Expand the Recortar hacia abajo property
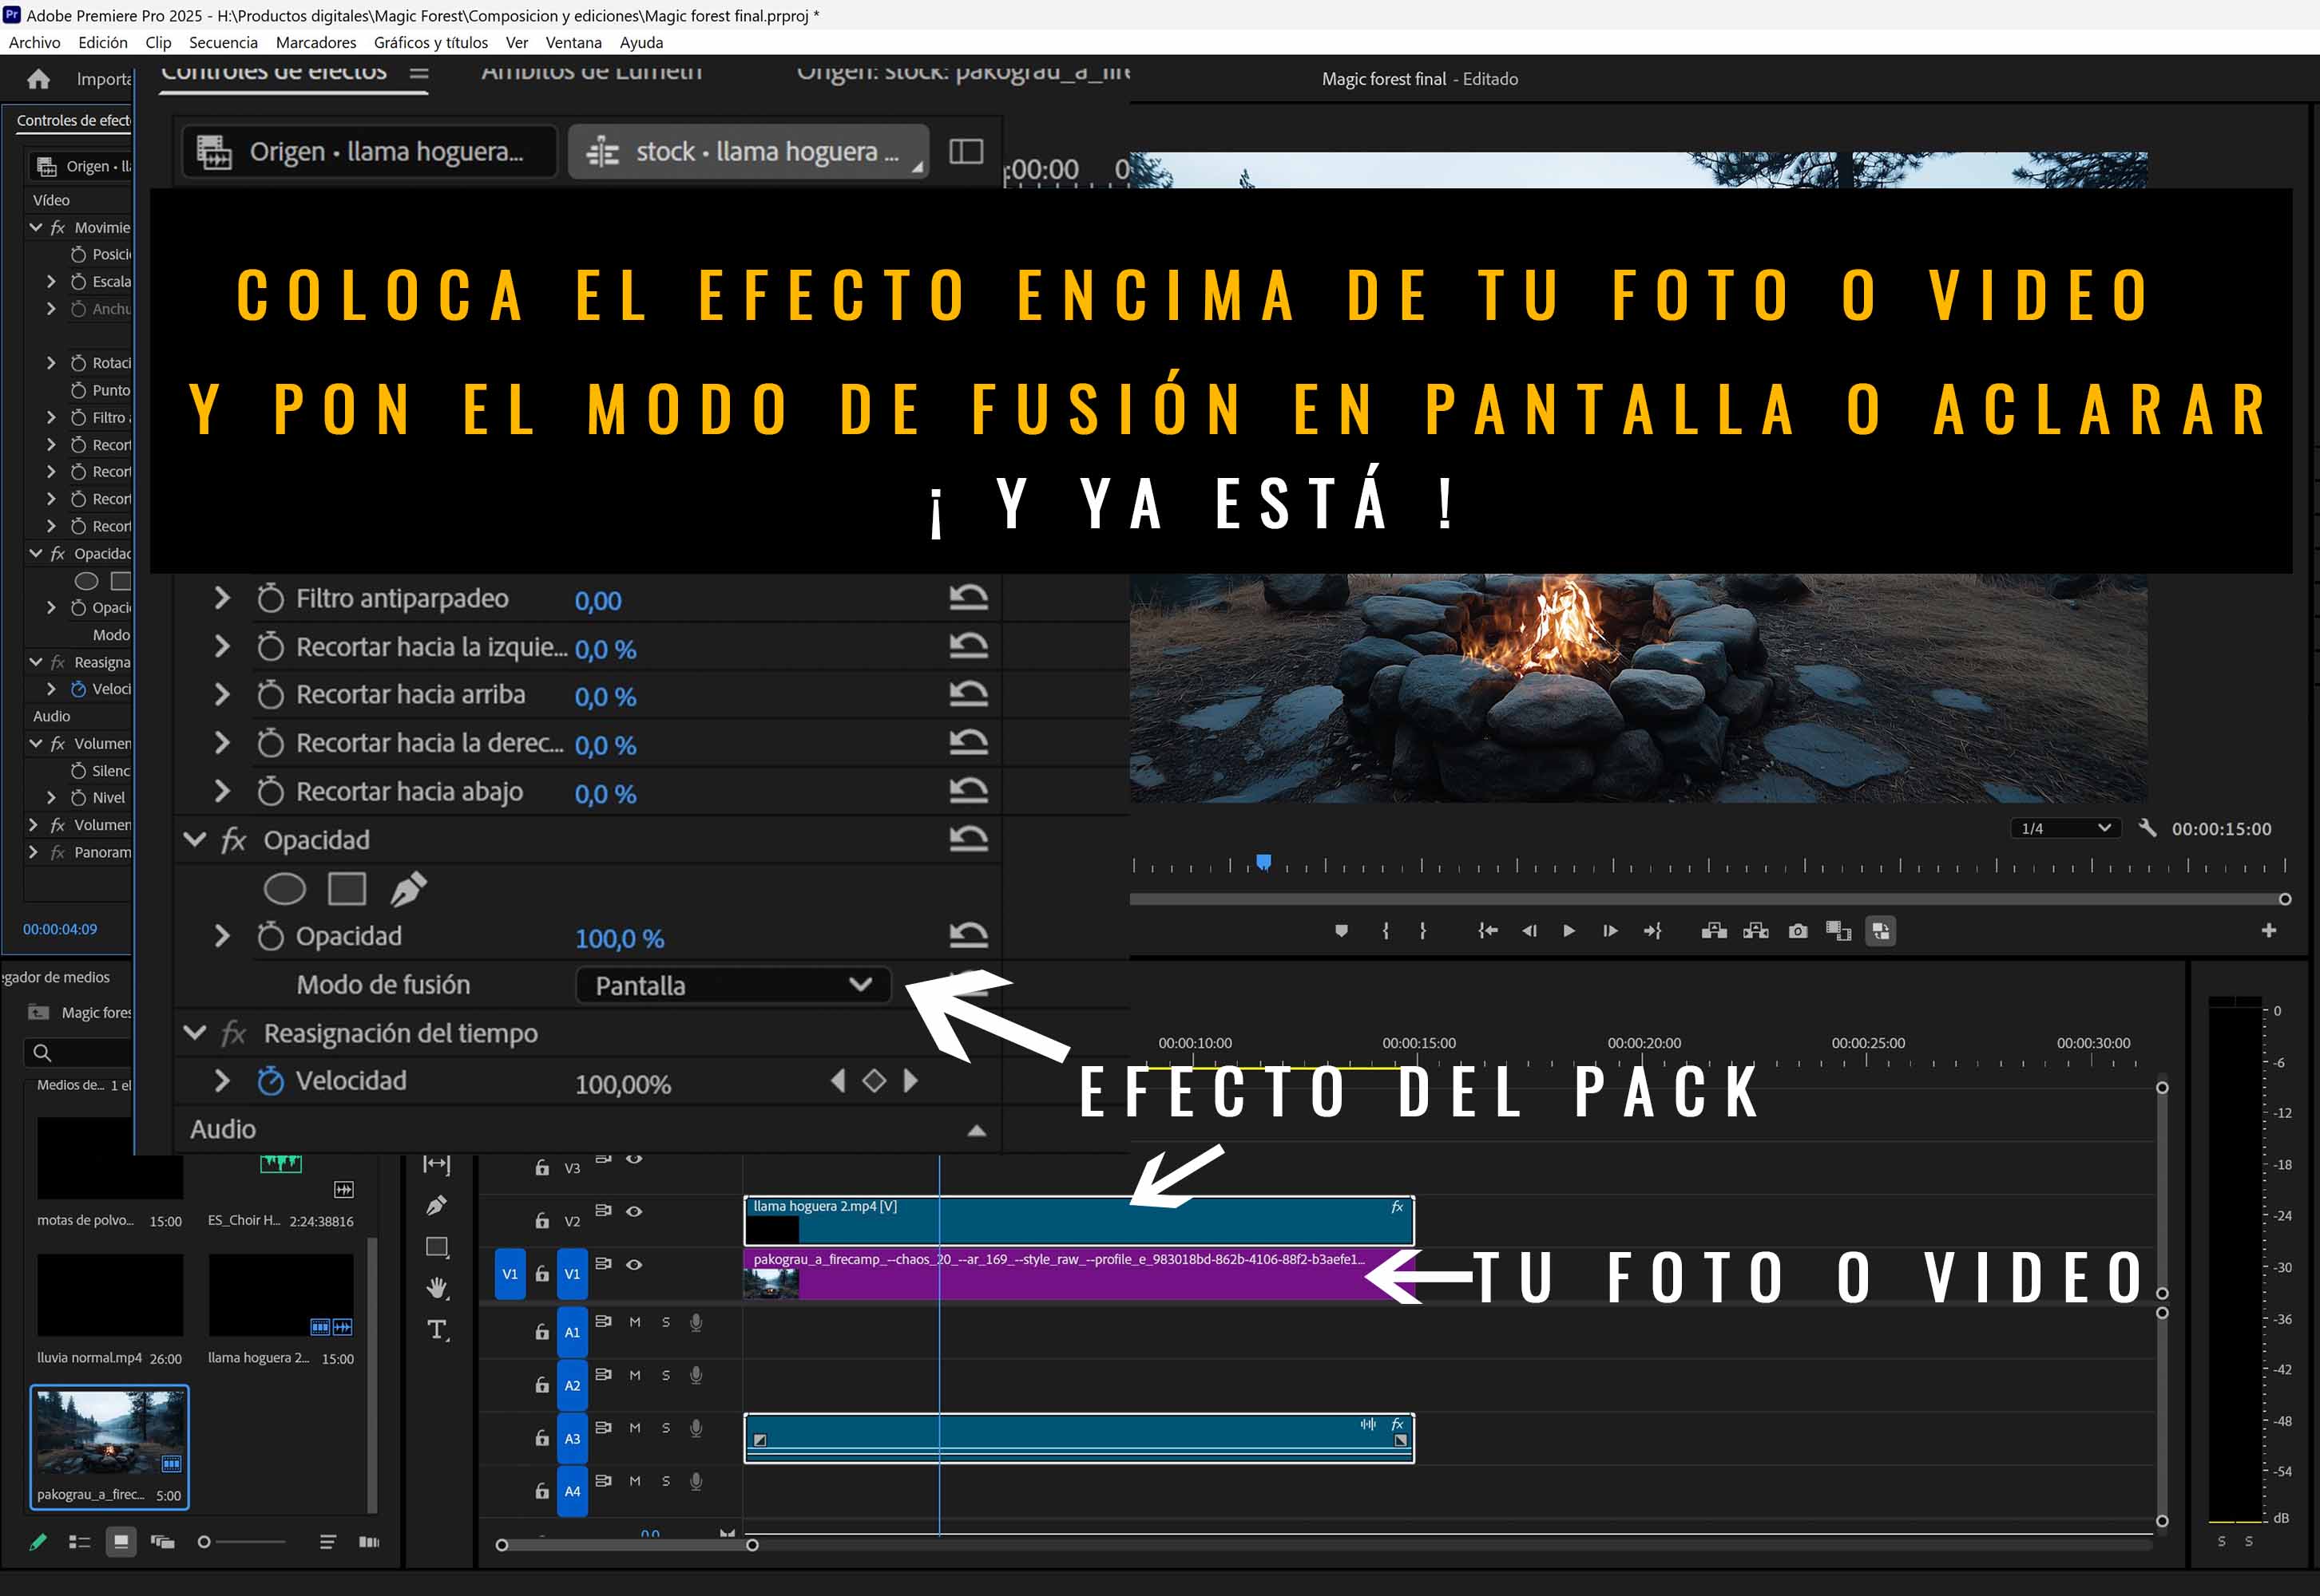The width and height of the screenshot is (2320, 1596). tap(222, 792)
